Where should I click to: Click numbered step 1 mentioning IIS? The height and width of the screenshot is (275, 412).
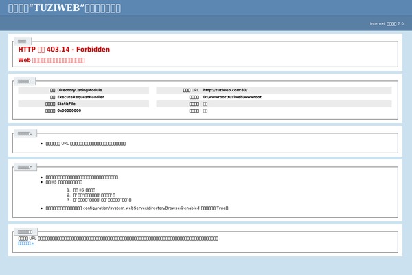coord(84,190)
